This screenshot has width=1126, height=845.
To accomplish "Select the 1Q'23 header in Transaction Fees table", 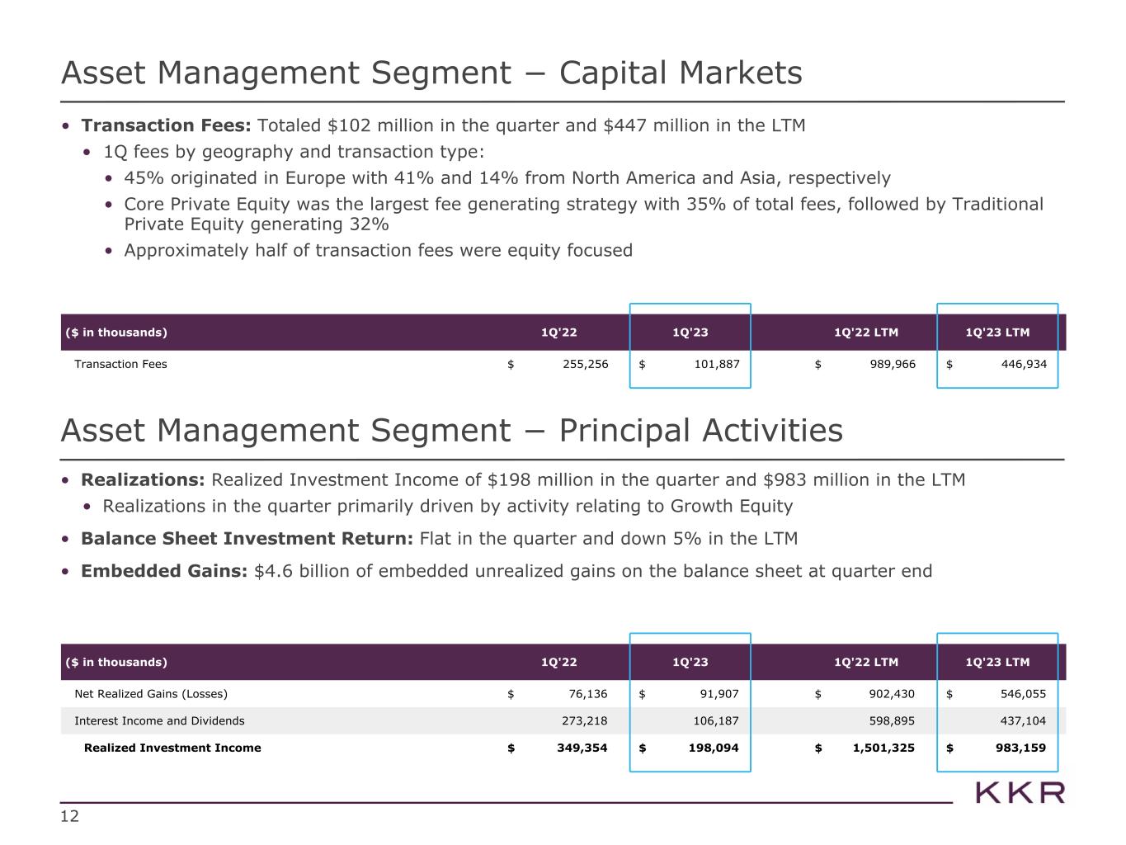I will (690, 333).
